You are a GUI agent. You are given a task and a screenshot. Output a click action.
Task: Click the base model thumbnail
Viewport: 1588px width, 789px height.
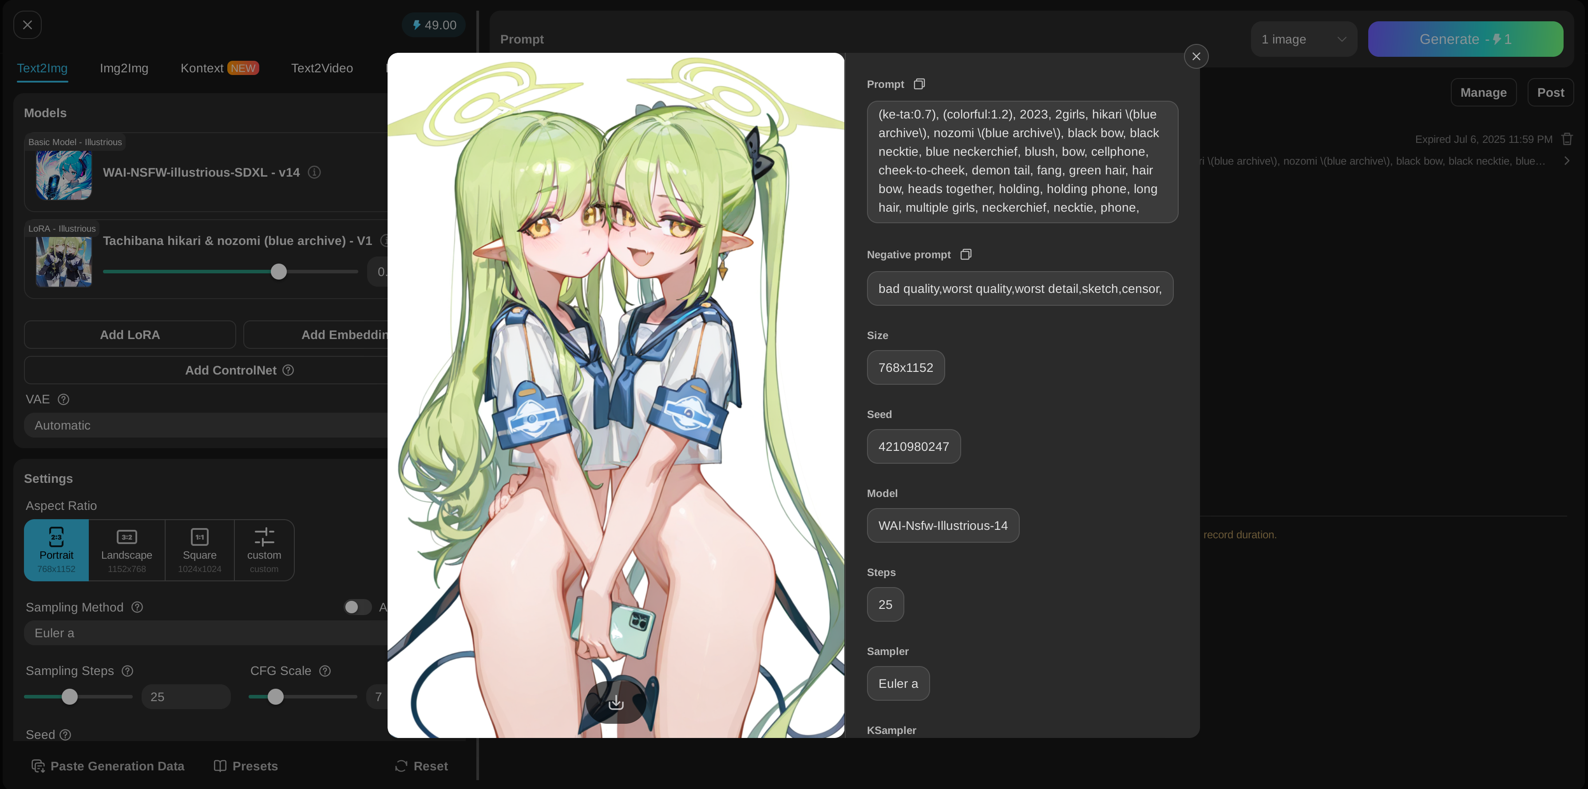point(64,175)
